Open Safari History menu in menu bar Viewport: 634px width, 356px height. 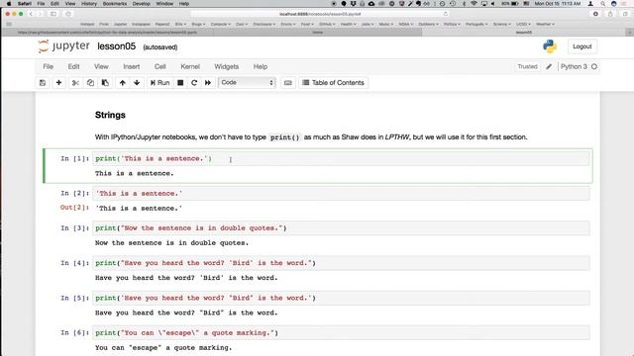pos(89,4)
